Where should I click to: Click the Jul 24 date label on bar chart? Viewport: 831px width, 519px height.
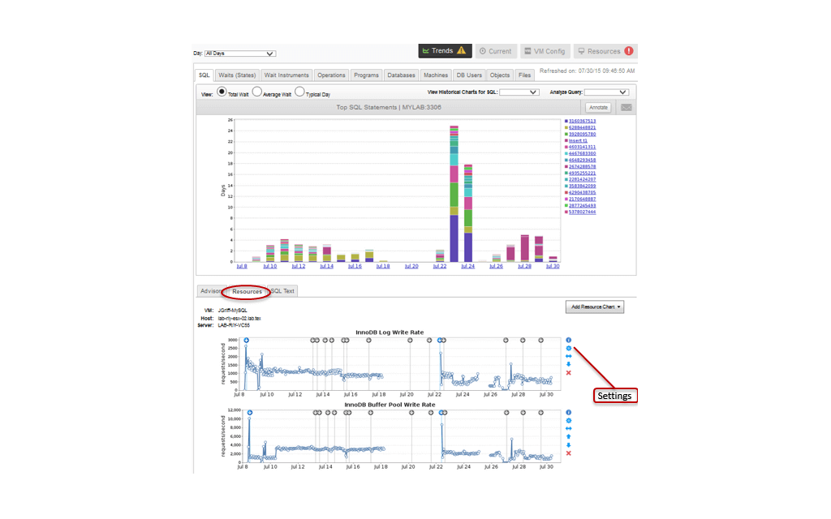point(467,266)
